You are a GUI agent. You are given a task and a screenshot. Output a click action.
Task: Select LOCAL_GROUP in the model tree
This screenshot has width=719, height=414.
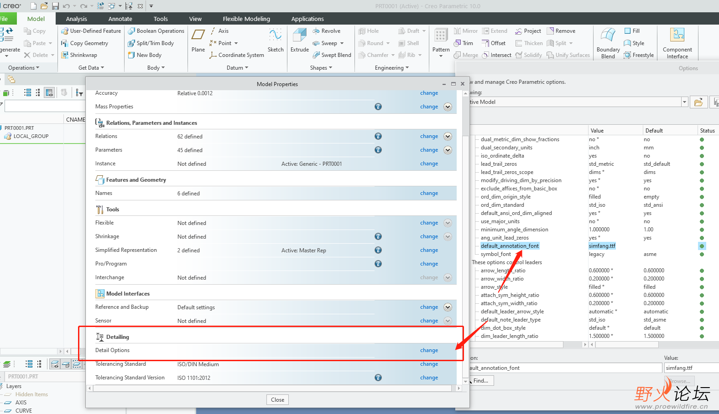point(31,136)
